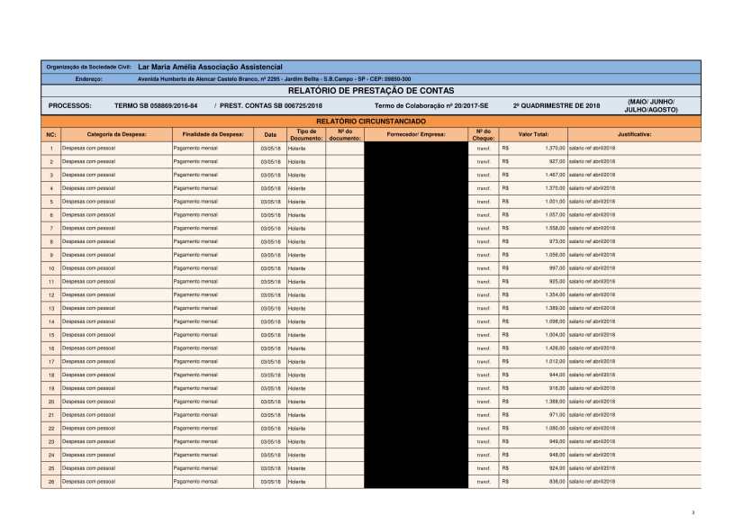Click 'Termo de Colaboração nº 20/2017-SE' text

(431, 106)
